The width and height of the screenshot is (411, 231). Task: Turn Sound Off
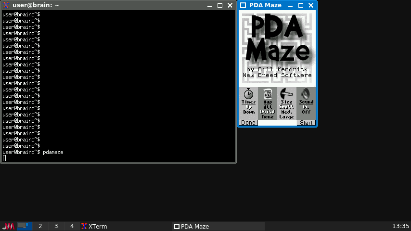(x=306, y=112)
